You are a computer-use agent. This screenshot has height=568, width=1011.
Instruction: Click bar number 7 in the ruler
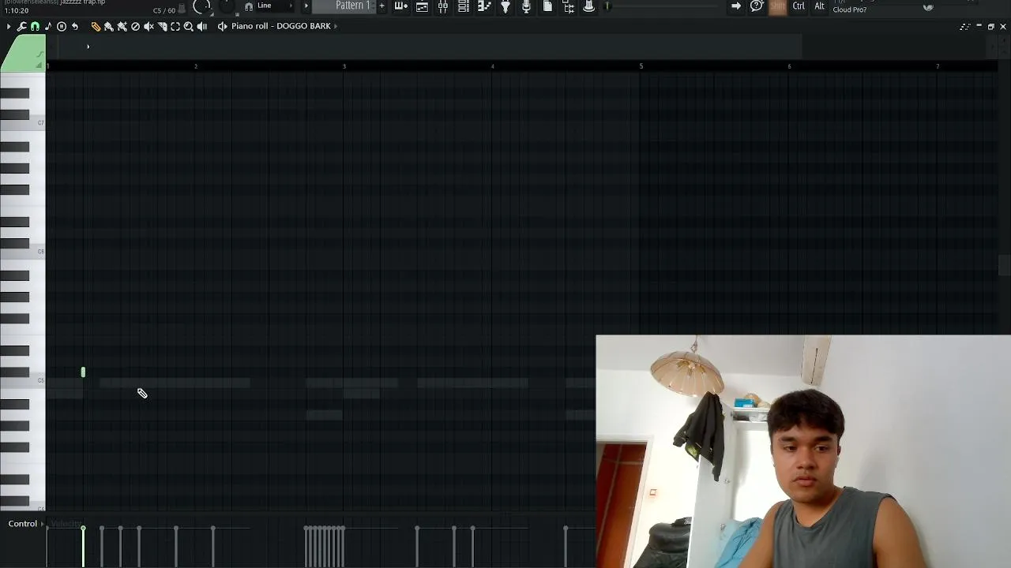[938, 66]
